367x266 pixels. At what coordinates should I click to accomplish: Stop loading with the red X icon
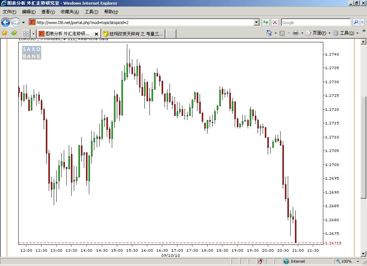point(275,23)
